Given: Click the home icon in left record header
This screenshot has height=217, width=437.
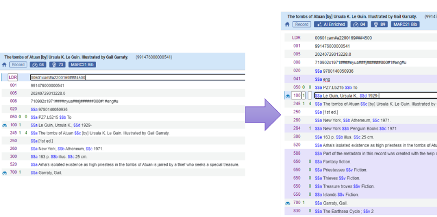Looking at the screenshot, I should (4, 65).
